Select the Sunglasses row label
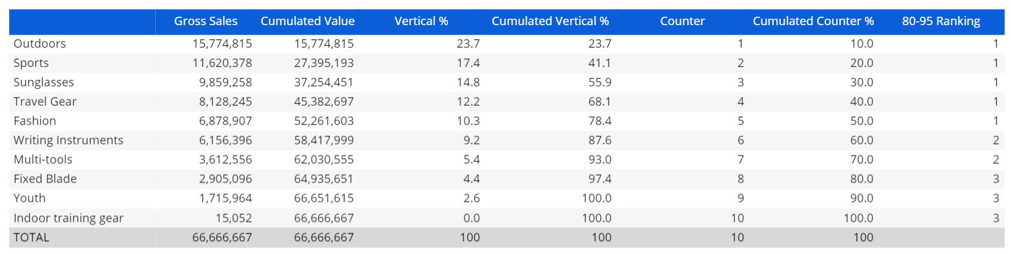 tap(44, 83)
